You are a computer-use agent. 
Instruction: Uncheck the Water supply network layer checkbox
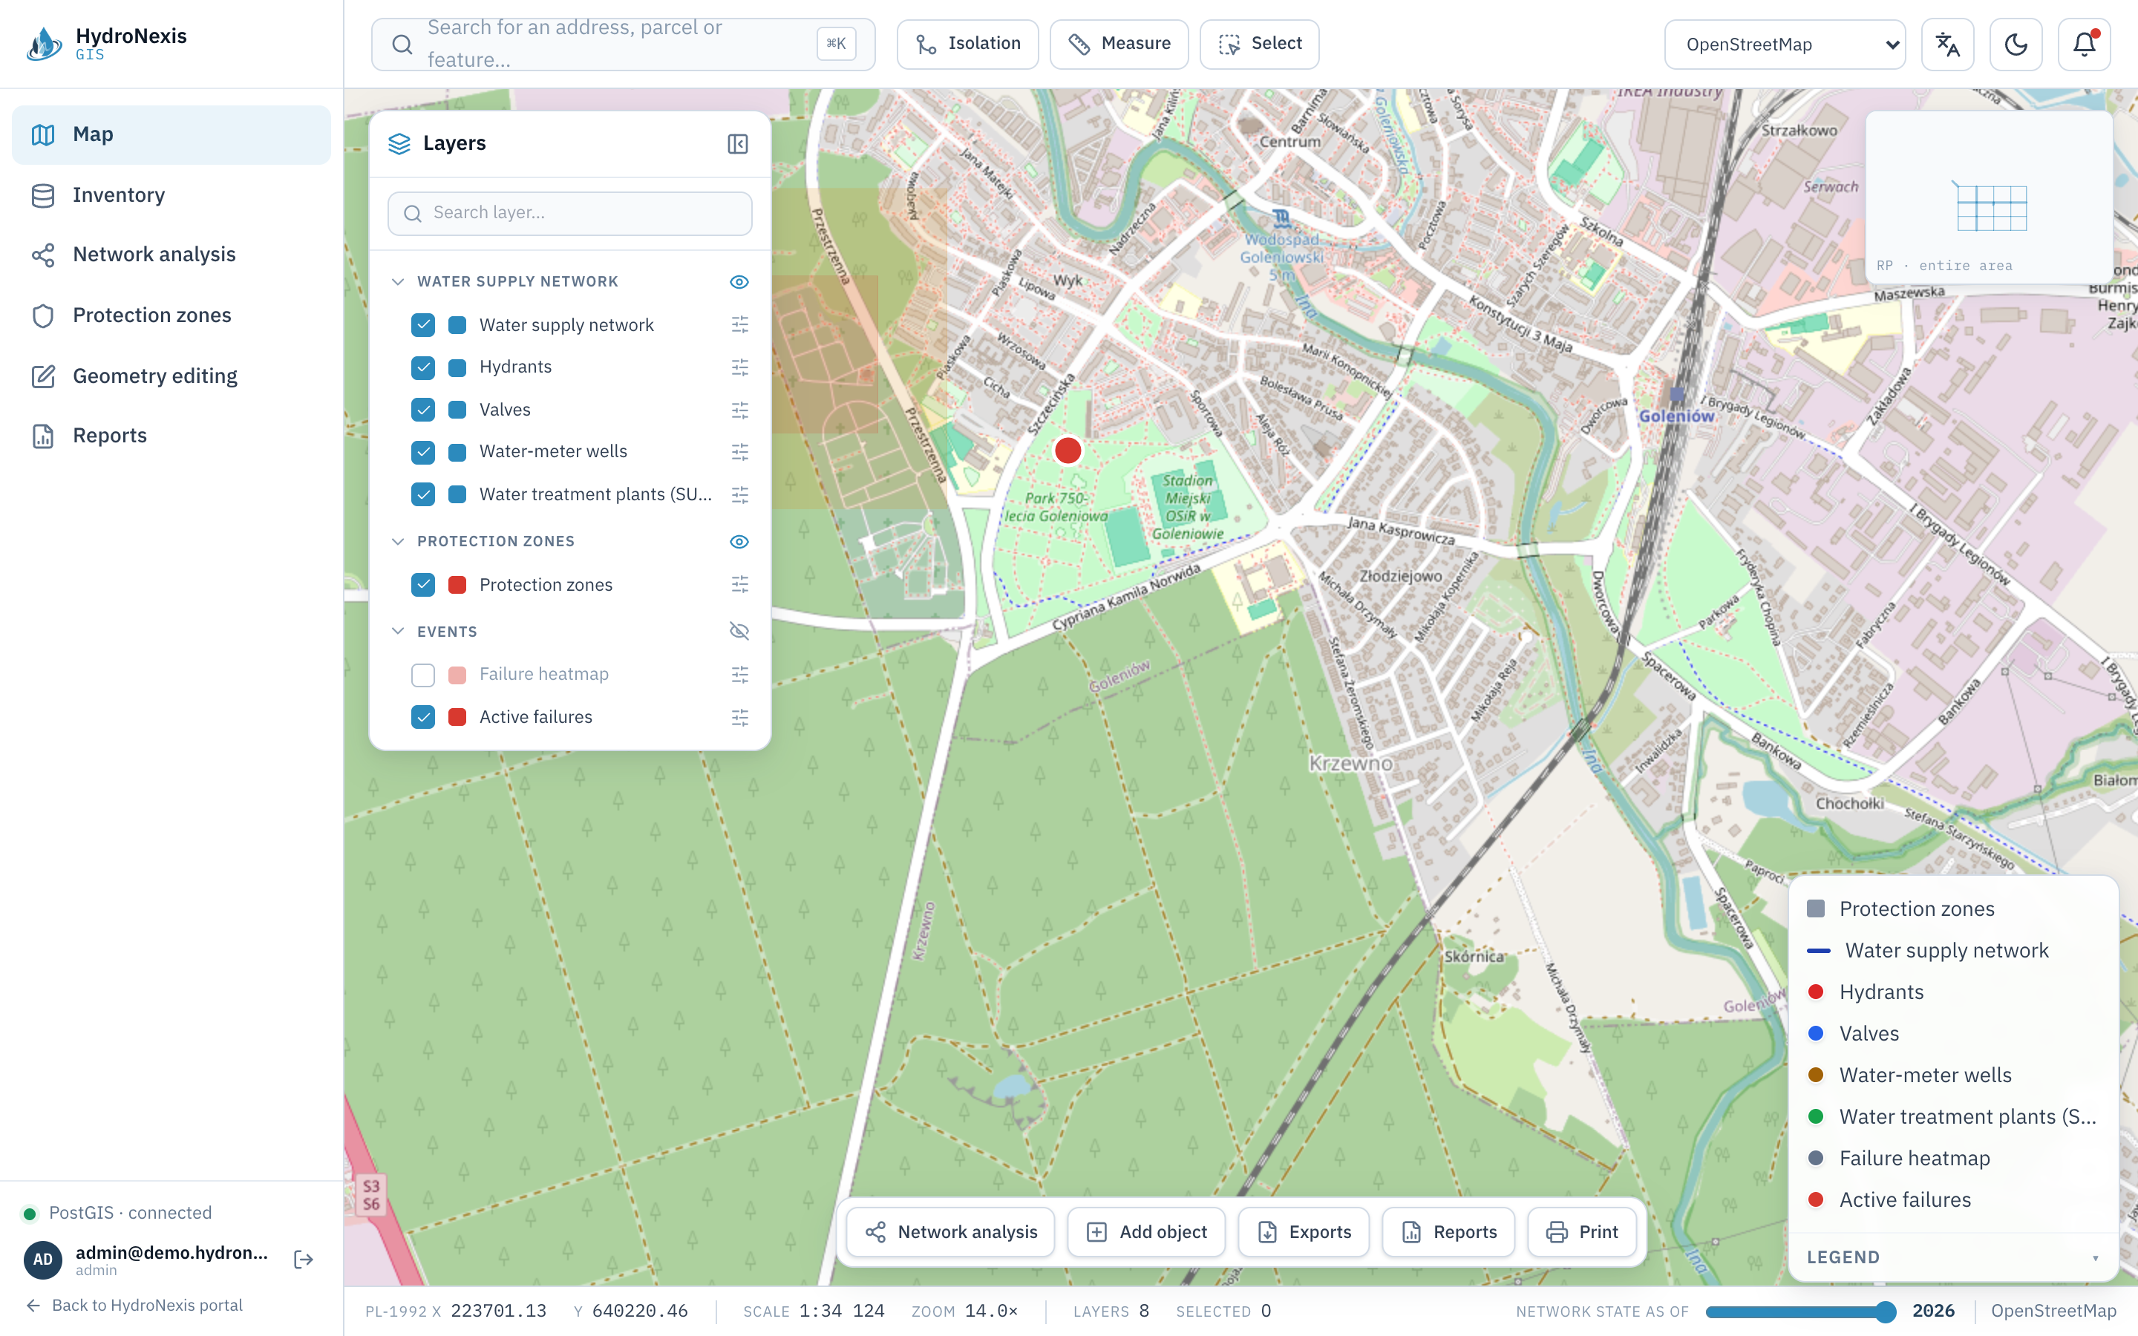(x=423, y=324)
